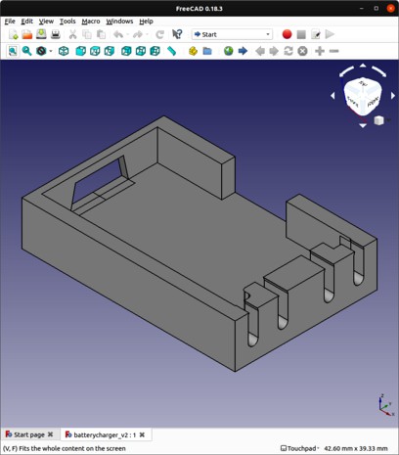Image resolution: width=399 pixels, height=455 pixels.
Task: Open website globe icon
Action: coord(229,51)
